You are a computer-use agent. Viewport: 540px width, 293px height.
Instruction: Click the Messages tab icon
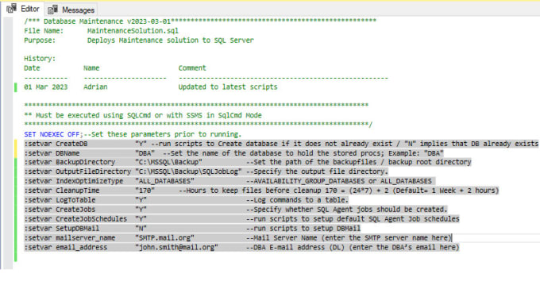pyautogui.click(x=52, y=10)
